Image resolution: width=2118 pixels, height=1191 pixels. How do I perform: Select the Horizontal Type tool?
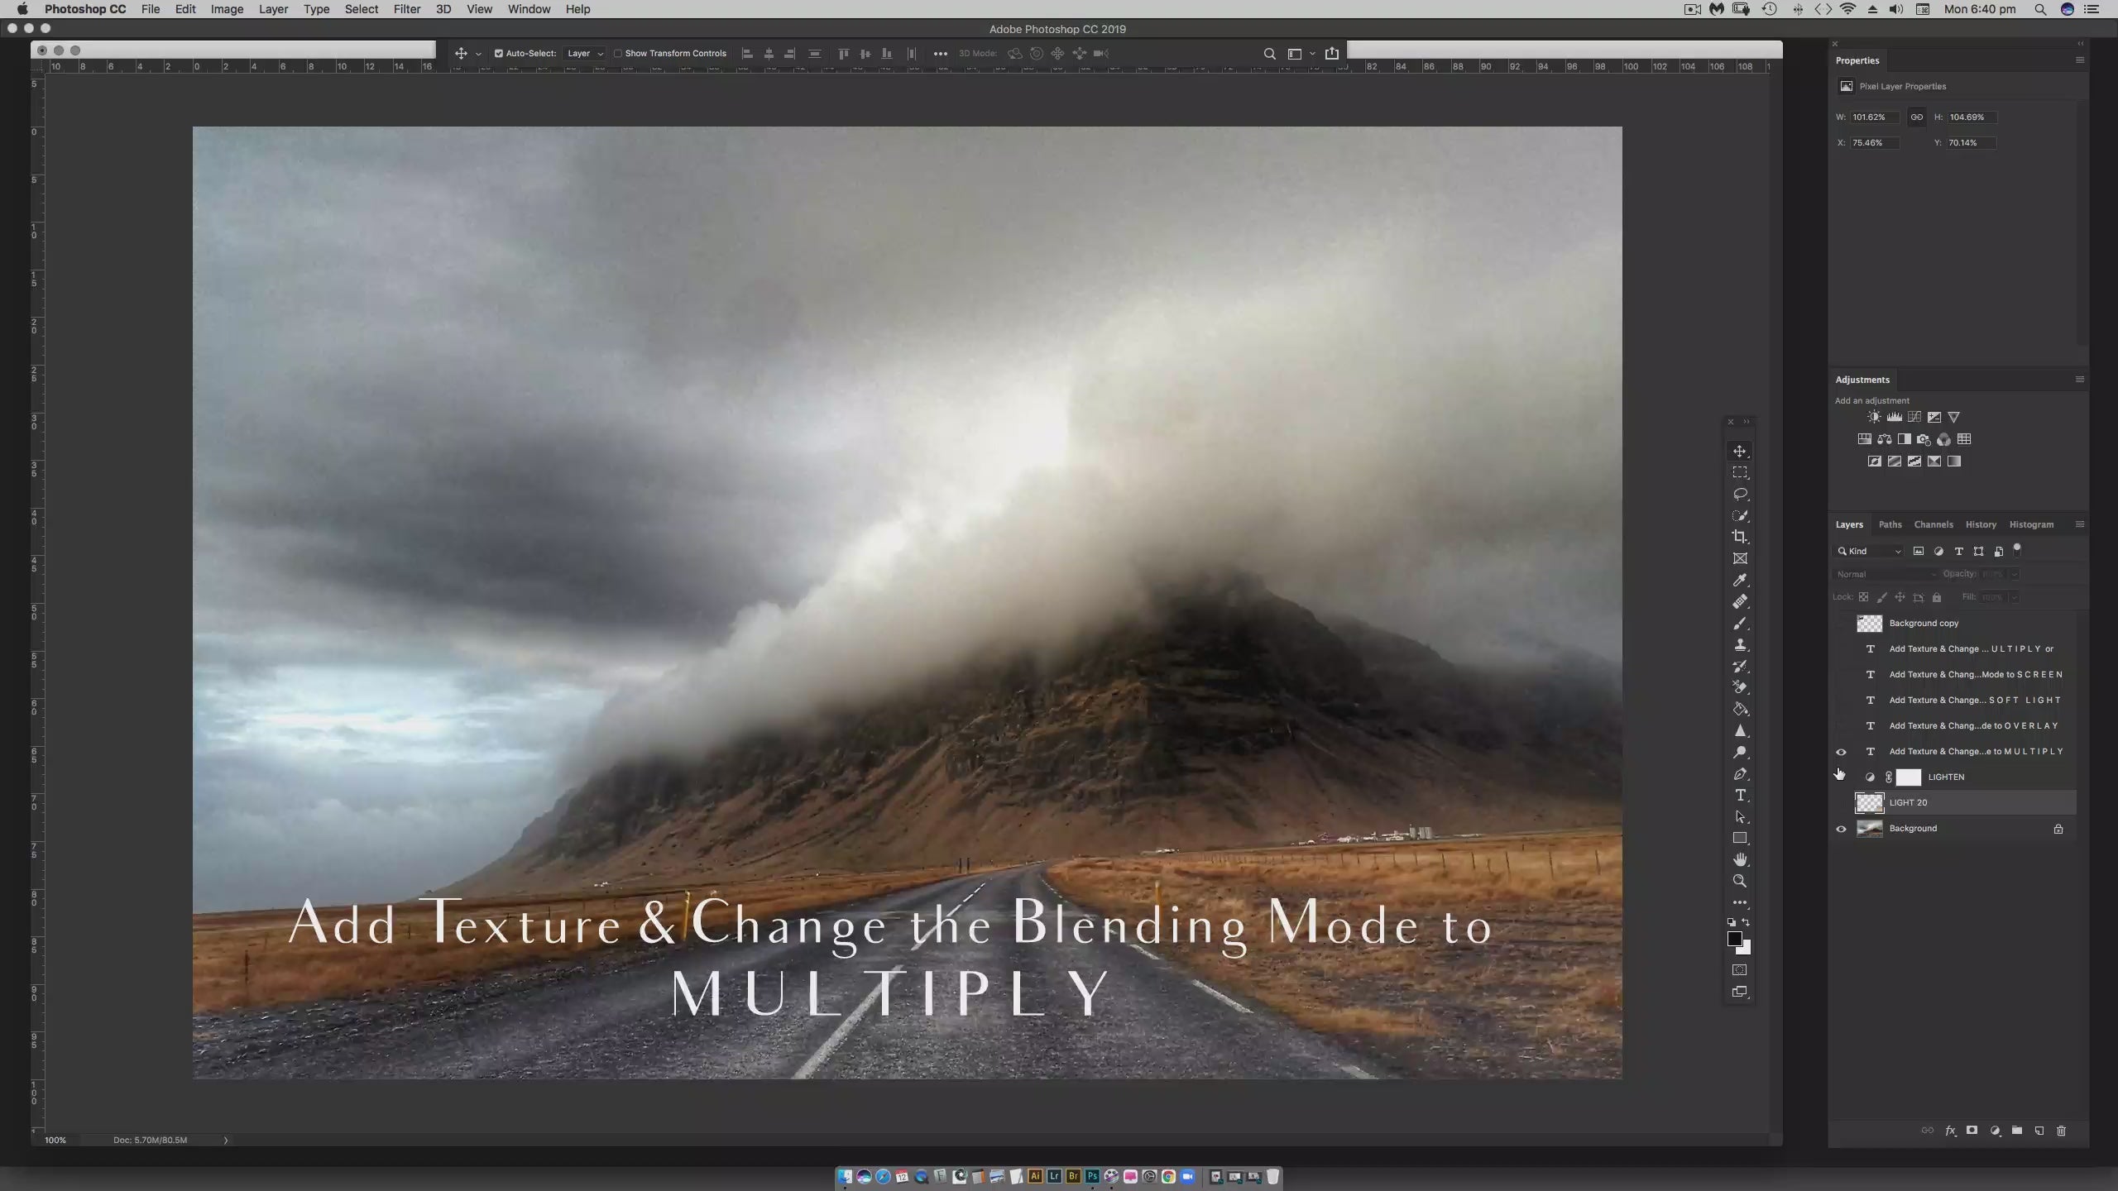tap(1740, 796)
